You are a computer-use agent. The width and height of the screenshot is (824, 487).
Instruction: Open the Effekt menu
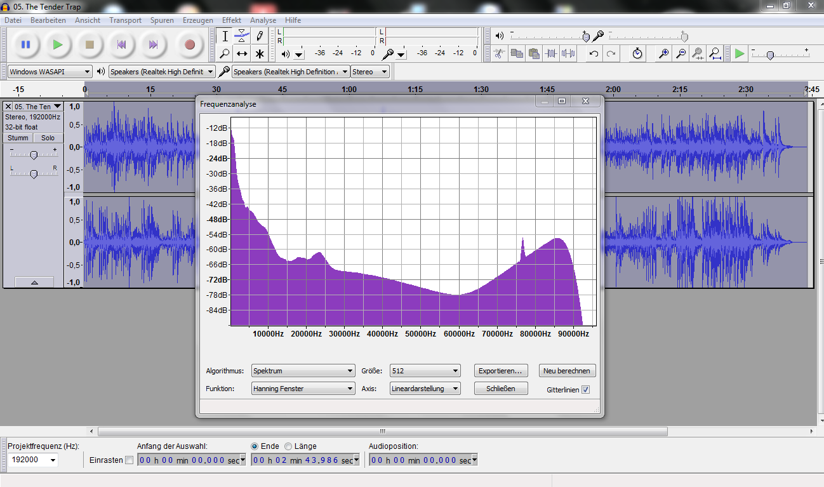click(231, 20)
